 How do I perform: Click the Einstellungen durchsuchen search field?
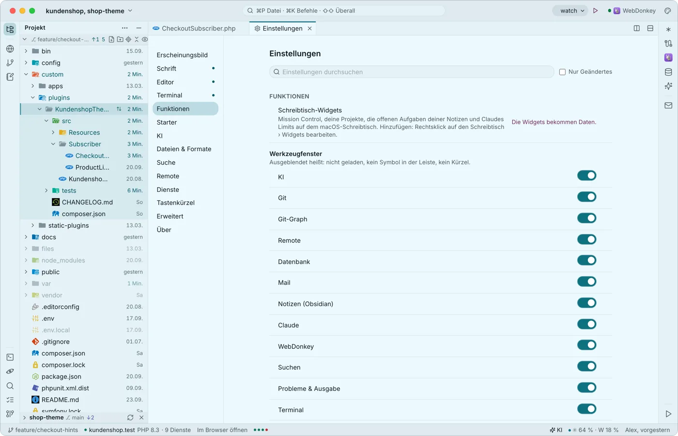[x=412, y=72]
